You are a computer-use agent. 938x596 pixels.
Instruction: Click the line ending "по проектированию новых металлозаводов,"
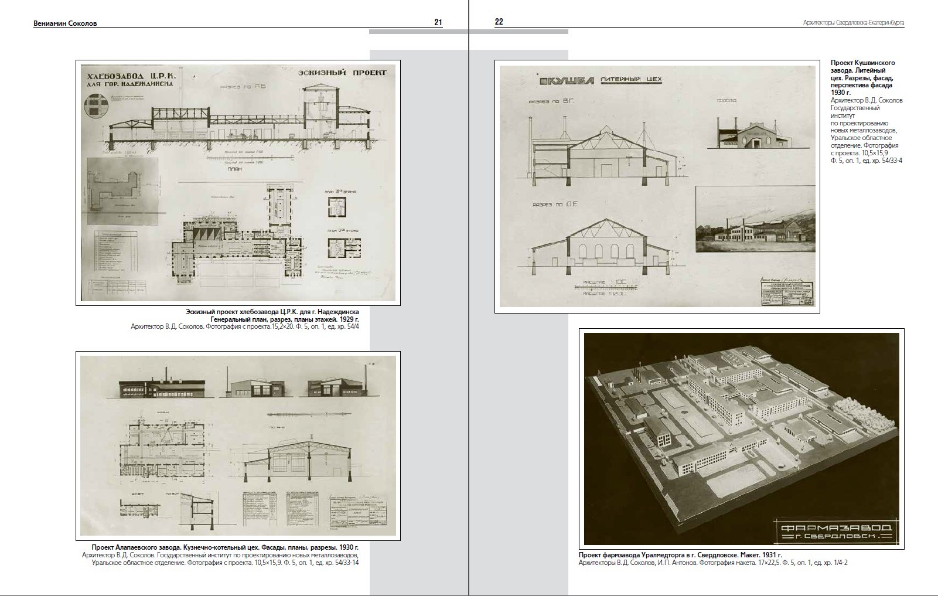220,555
